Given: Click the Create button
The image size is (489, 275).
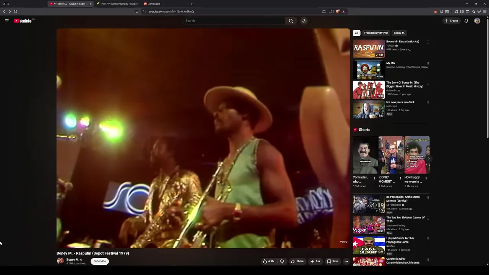Looking at the screenshot, I should 452,21.
